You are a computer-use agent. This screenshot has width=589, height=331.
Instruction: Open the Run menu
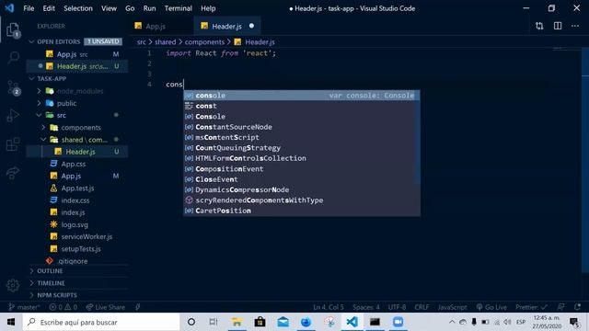(149, 8)
